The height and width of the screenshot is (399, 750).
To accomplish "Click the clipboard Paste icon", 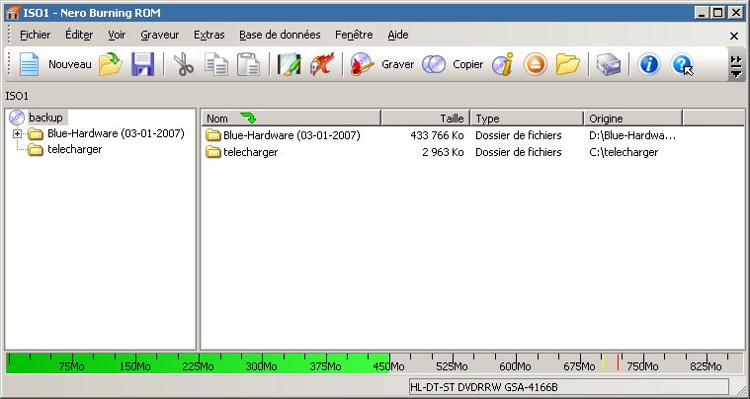I will pos(249,64).
